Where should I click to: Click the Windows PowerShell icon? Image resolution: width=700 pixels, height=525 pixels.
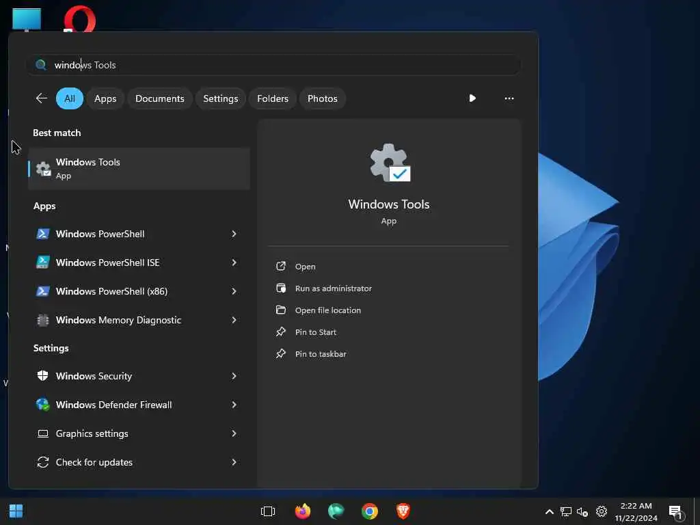[43, 234]
